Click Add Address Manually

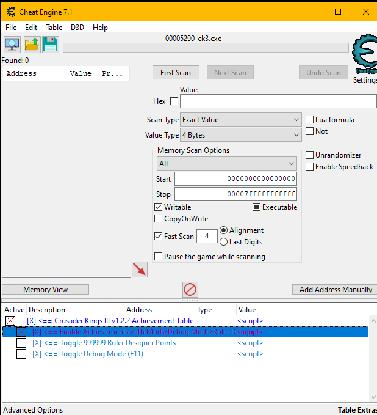(336, 290)
